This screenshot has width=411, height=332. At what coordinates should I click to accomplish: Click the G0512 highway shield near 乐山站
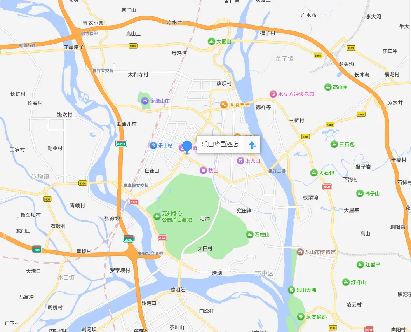(x=121, y=144)
